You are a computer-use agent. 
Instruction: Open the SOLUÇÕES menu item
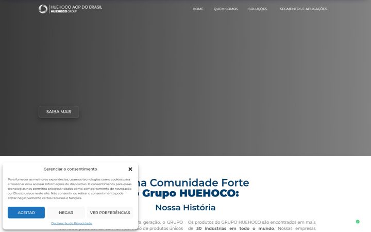258,9
